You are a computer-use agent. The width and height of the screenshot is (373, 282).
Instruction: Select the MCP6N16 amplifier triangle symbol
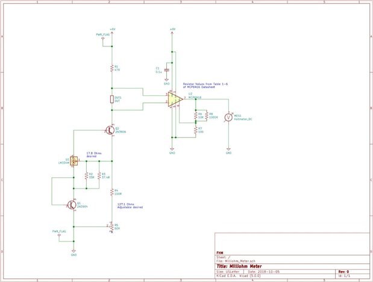175,99
